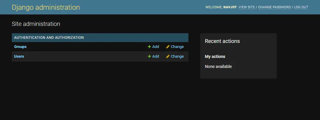Select the Recent actions heading

click(x=222, y=41)
